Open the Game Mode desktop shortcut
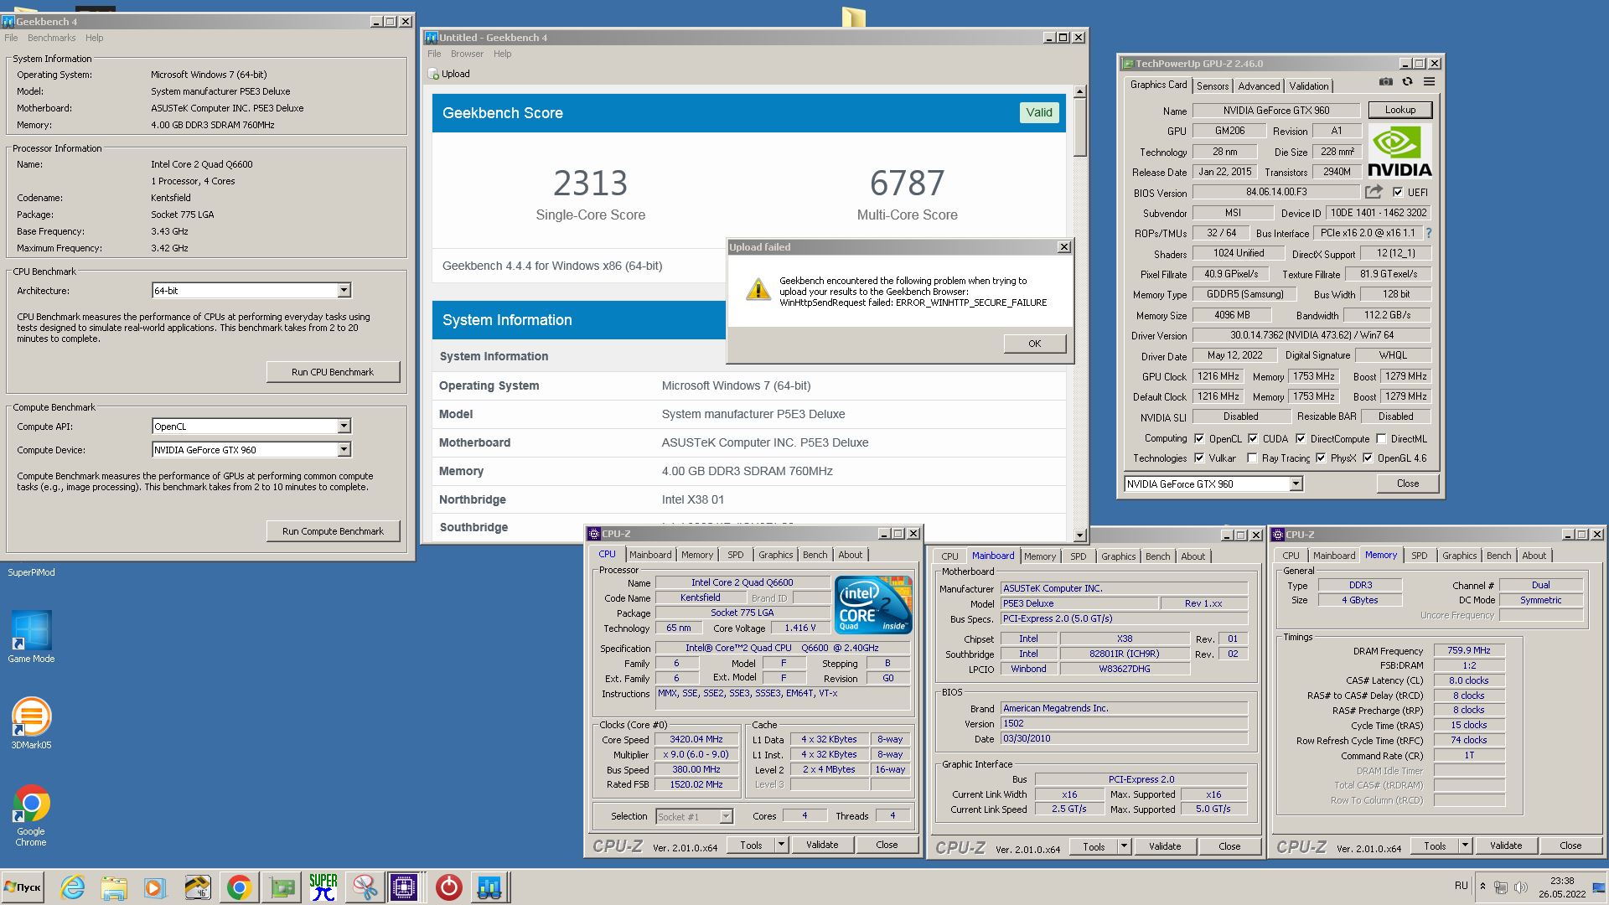This screenshot has height=905, width=1609. (31, 637)
